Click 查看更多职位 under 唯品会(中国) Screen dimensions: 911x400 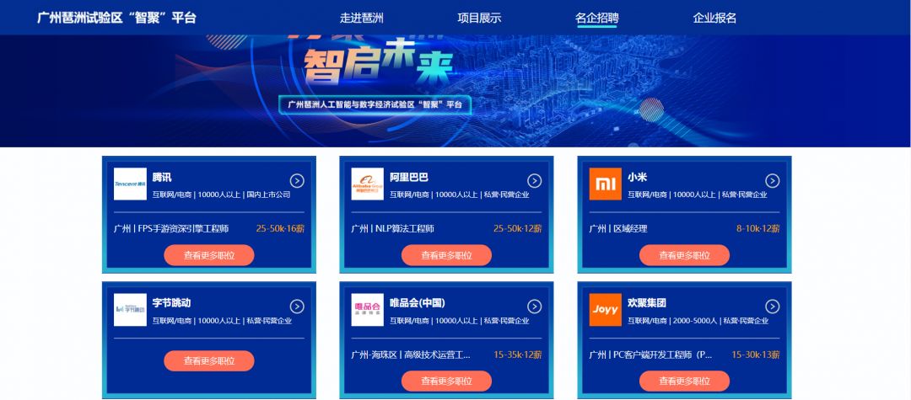pos(446,381)
